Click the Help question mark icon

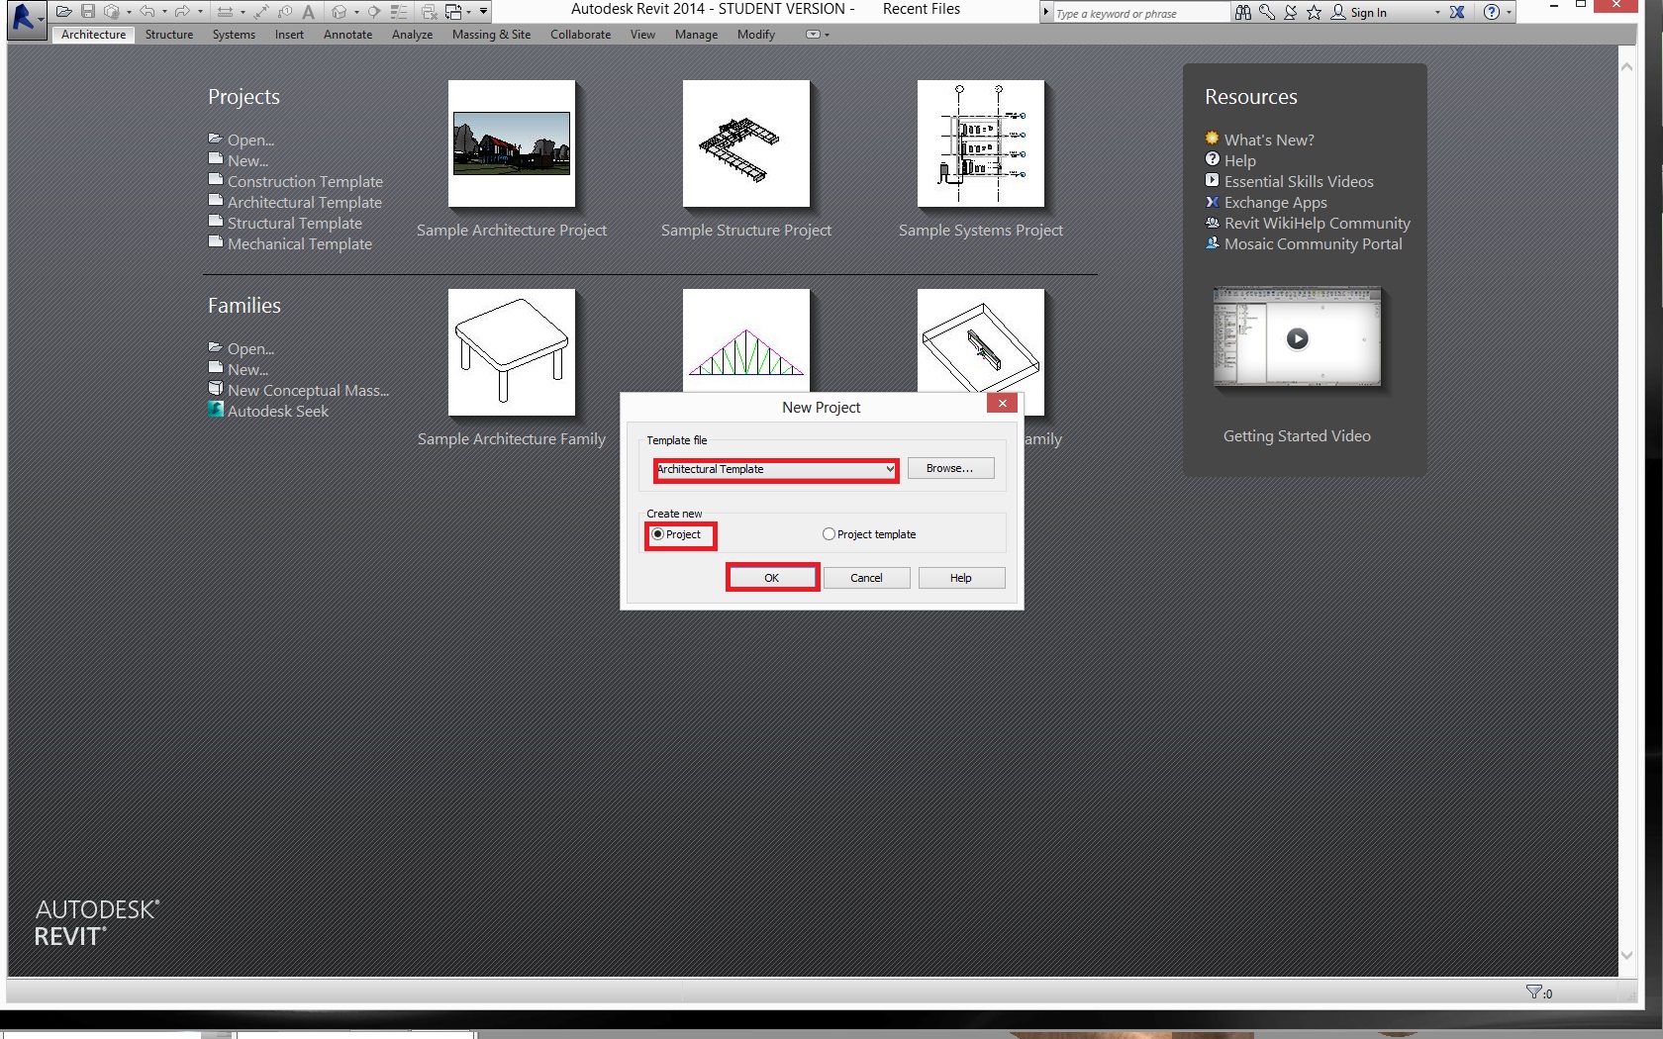click(x=1492, y=12)
